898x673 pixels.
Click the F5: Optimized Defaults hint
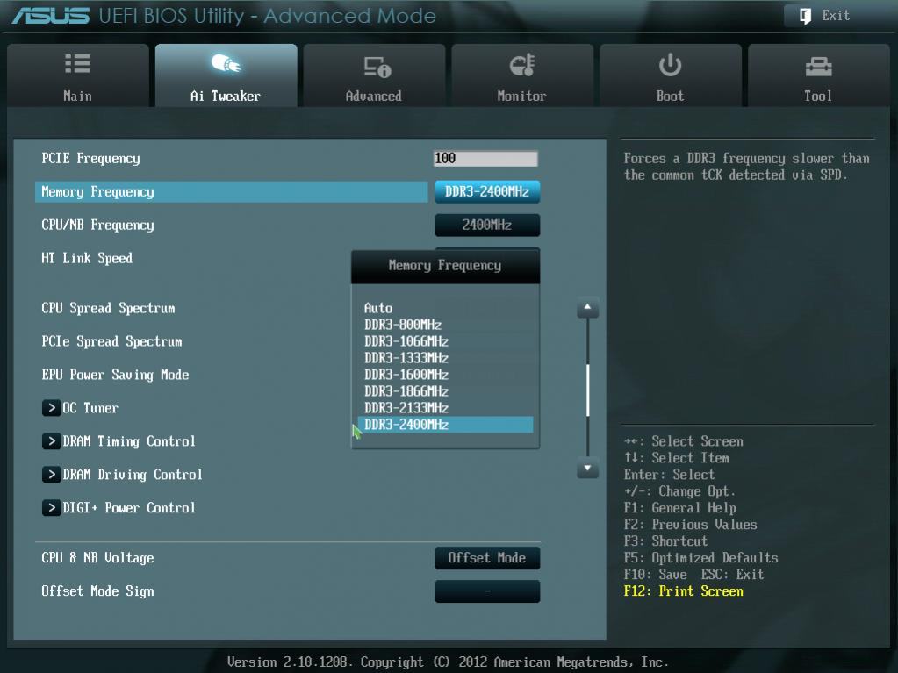[701, 558]
